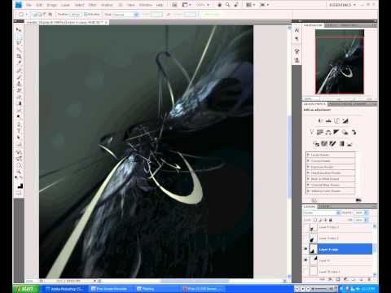Switch to the Navigator panel tab
The image size is (391, 293).
(x=313, y=25)
